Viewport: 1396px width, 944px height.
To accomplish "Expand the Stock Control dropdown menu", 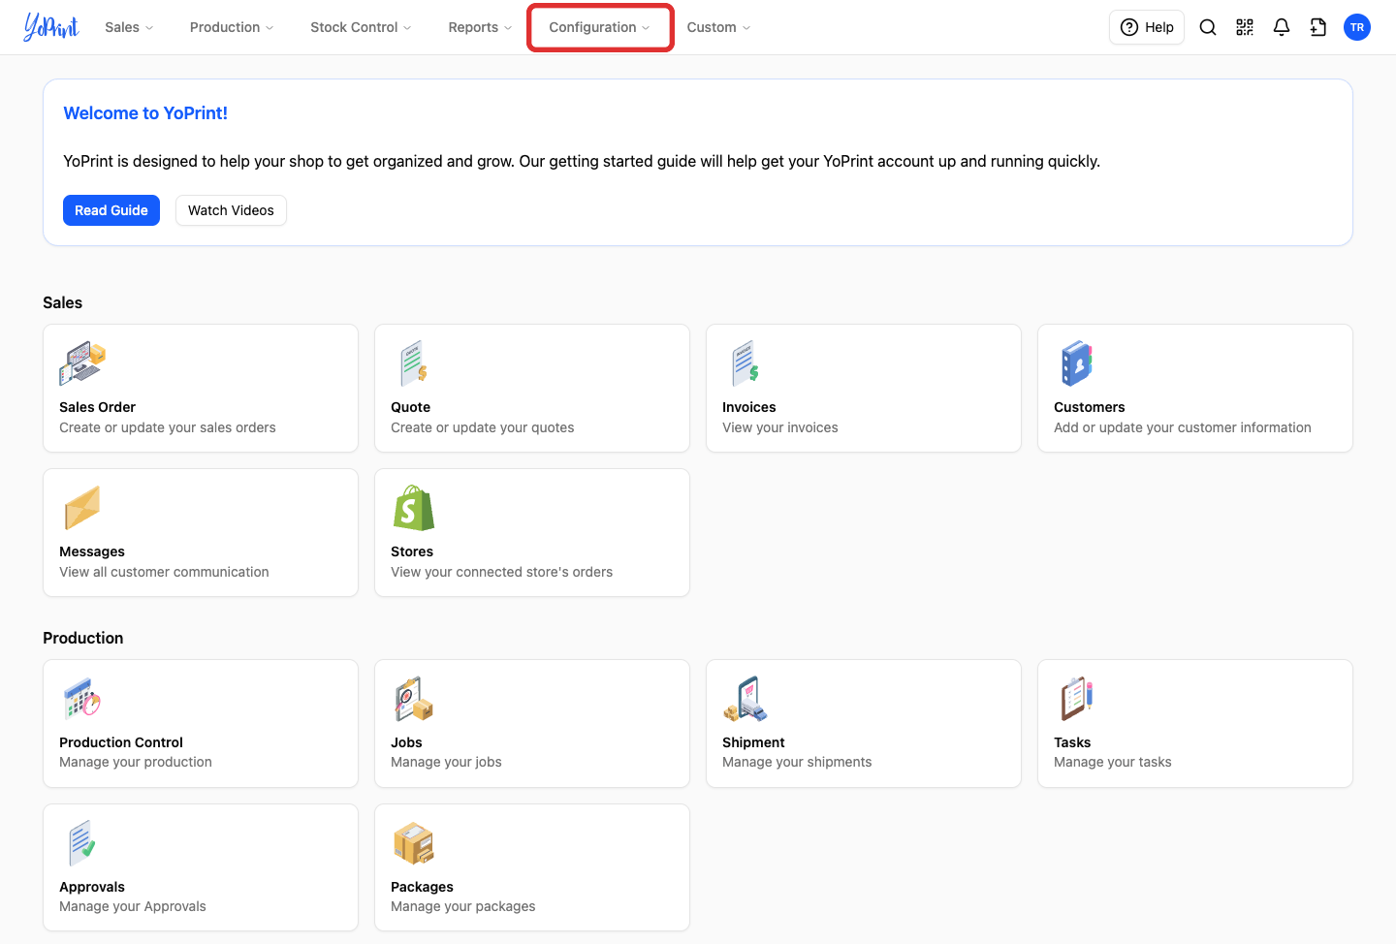I will (x=361, y=27).
